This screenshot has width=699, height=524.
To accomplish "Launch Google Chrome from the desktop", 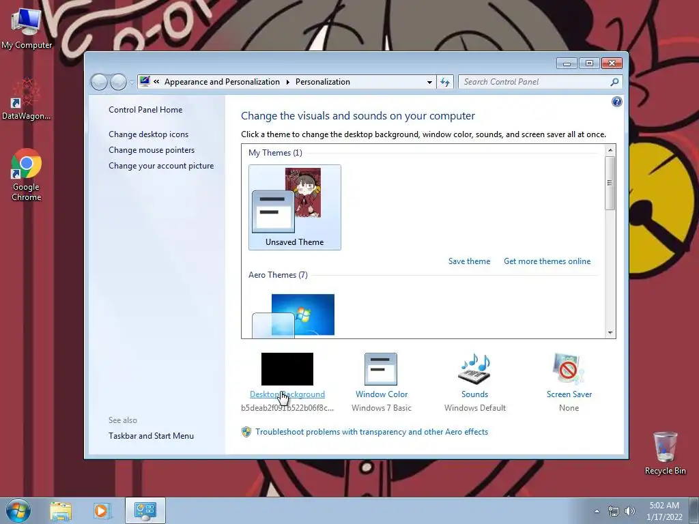I will pos(27,175).
